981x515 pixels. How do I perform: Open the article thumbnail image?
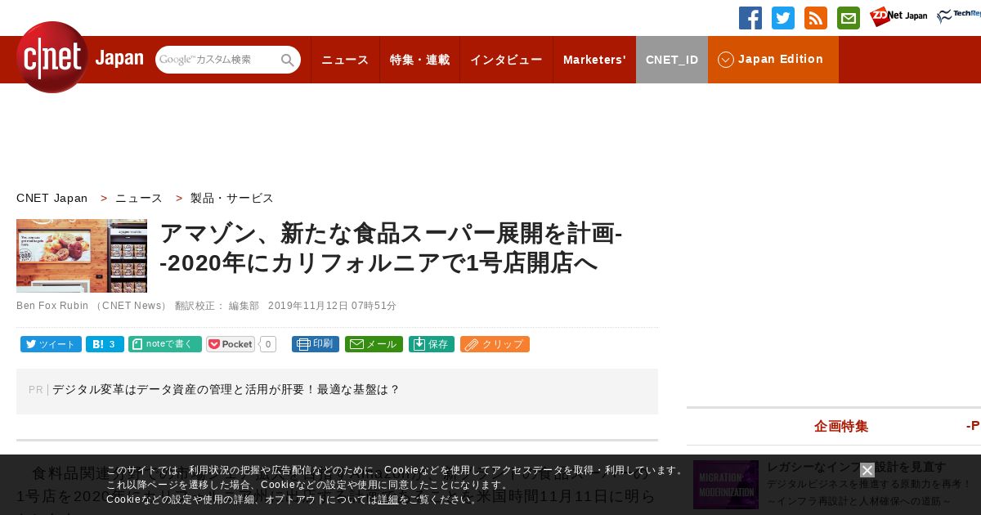[x=82, y=256]
